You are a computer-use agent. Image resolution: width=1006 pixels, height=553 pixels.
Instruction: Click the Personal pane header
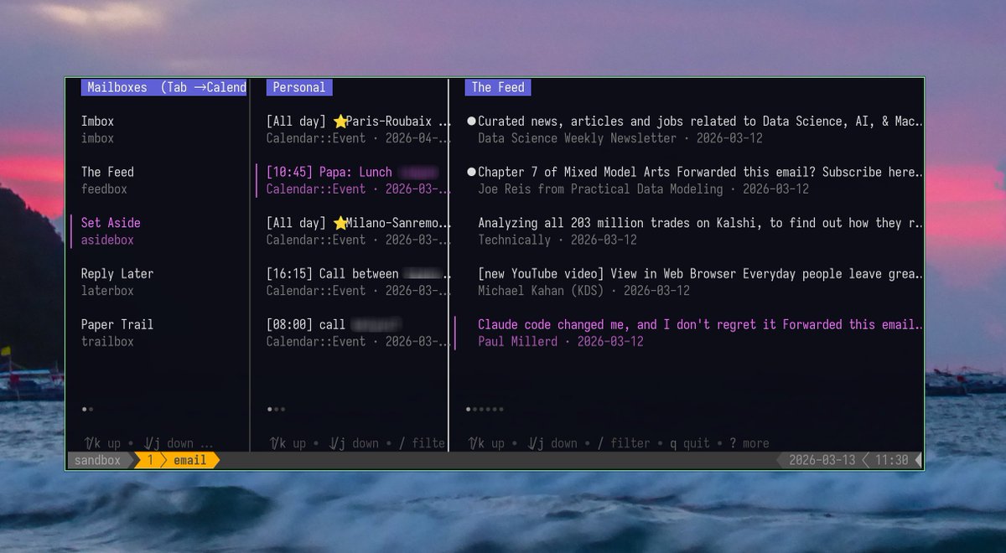click(299, 87)
